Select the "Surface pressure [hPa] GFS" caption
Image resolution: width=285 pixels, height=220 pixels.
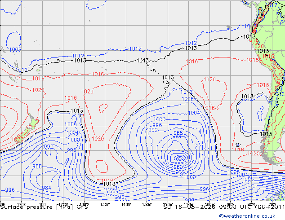point(44,207)
